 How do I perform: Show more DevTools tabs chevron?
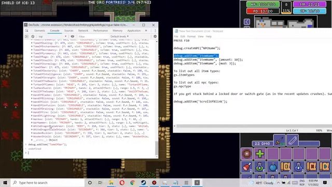click(146, 31)
